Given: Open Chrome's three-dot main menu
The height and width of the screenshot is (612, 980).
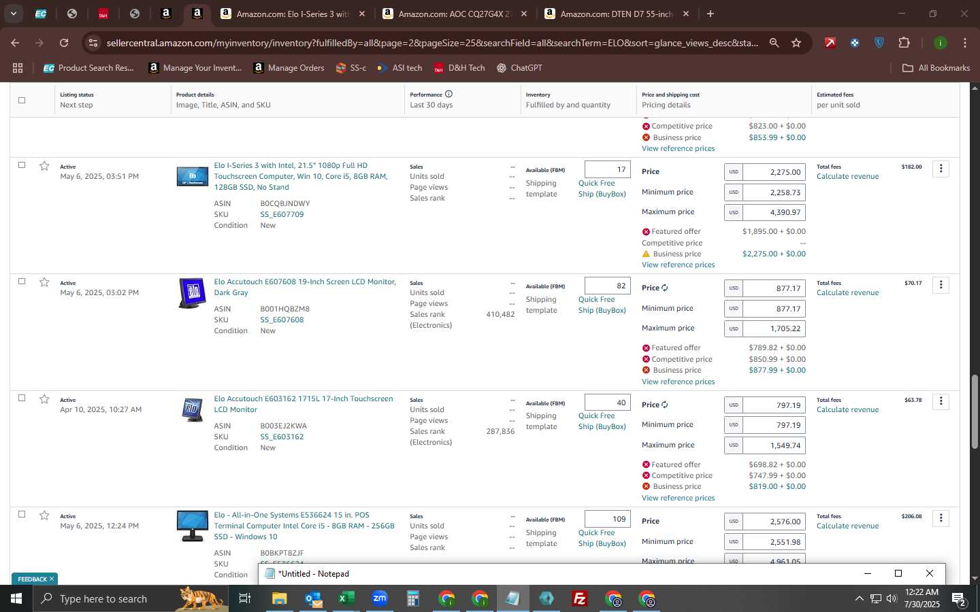Looking at the screenshot, I should 965,43.
